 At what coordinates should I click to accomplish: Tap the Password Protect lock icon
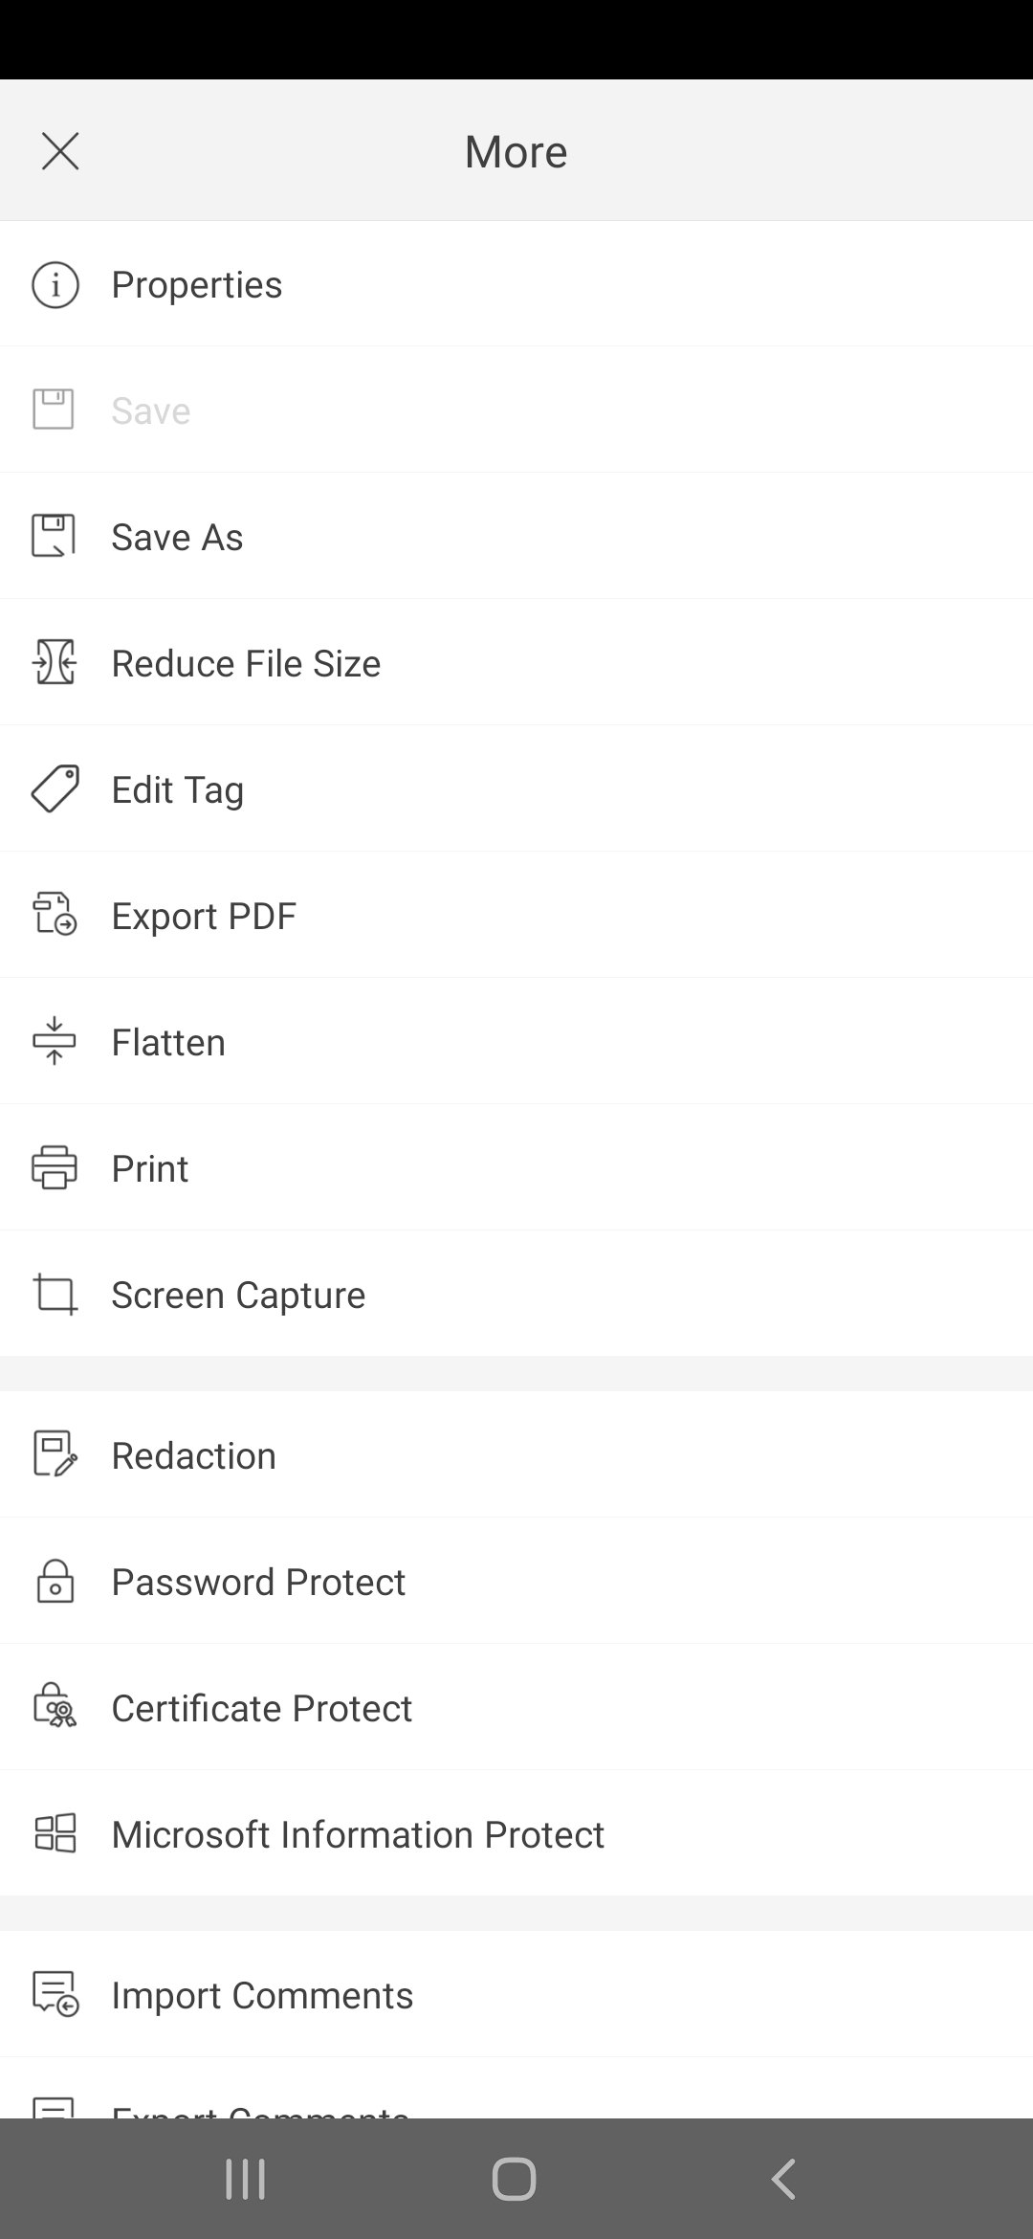click(55, 1581)
